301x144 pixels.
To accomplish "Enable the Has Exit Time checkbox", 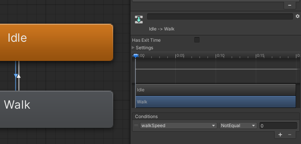I will click(197, 40).
